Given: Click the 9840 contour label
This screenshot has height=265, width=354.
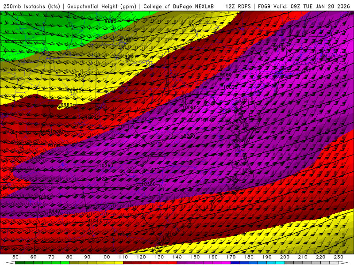Looking at the screenshot, I should click(x=80, y=76).
